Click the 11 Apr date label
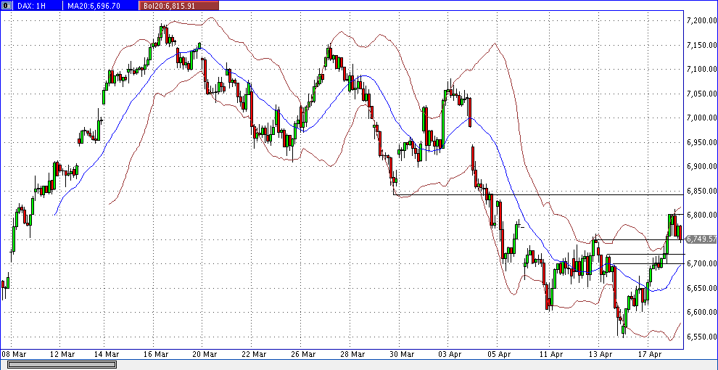This screenshot has height=370, width=718. tap(550, 354)
